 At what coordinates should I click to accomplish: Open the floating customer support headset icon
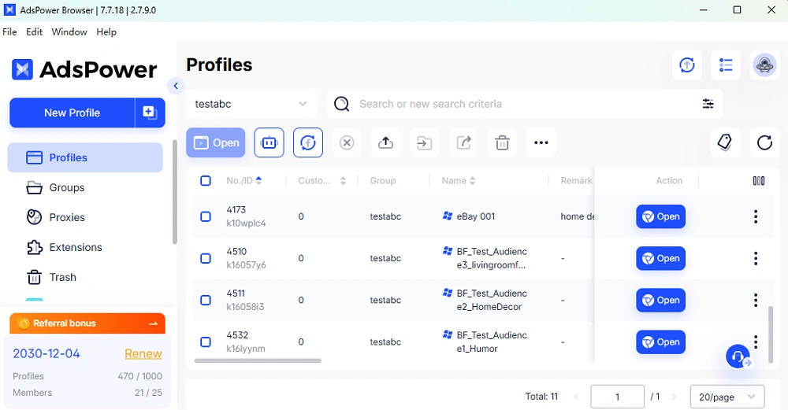tap(738, 356)
